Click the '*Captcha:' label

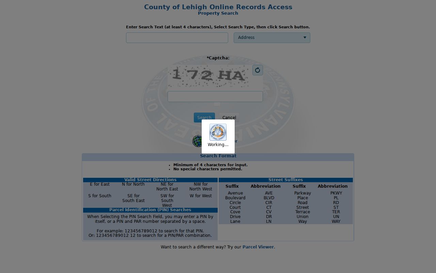point(218,58)
